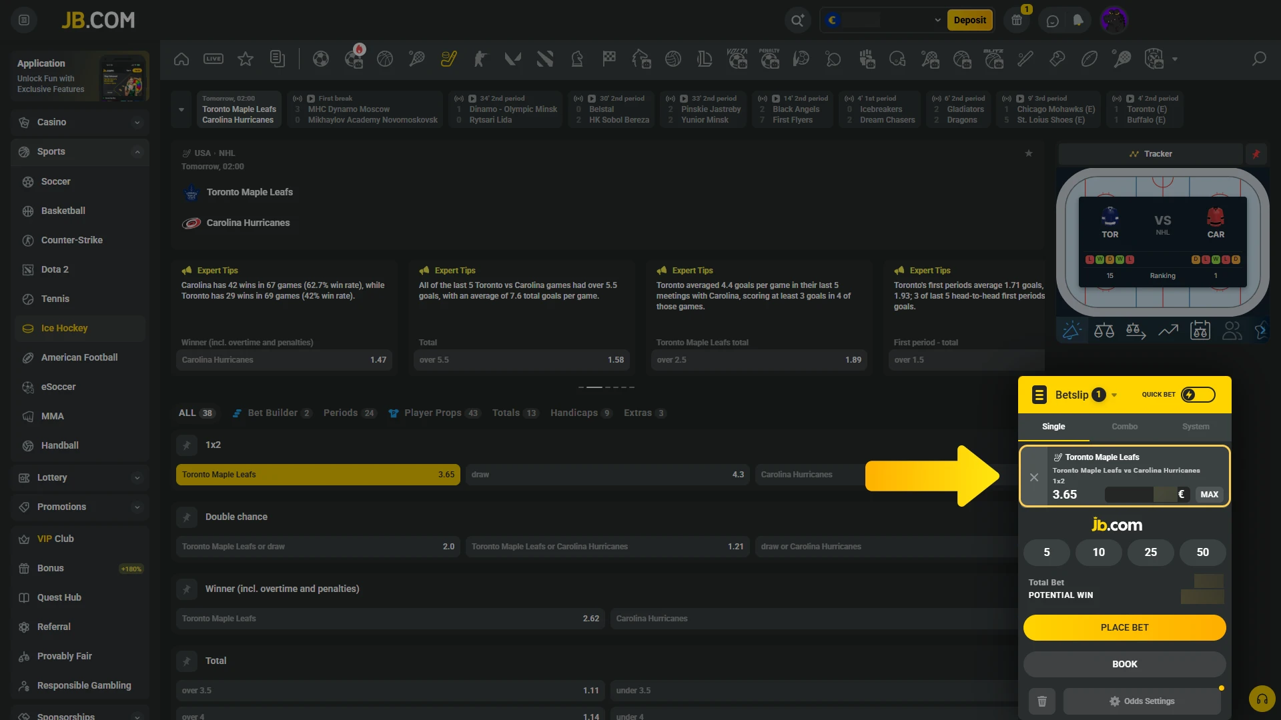Viewport: 1281px width, 720px height.
Task: Pin the Total market
Action: tap(187, 661)
